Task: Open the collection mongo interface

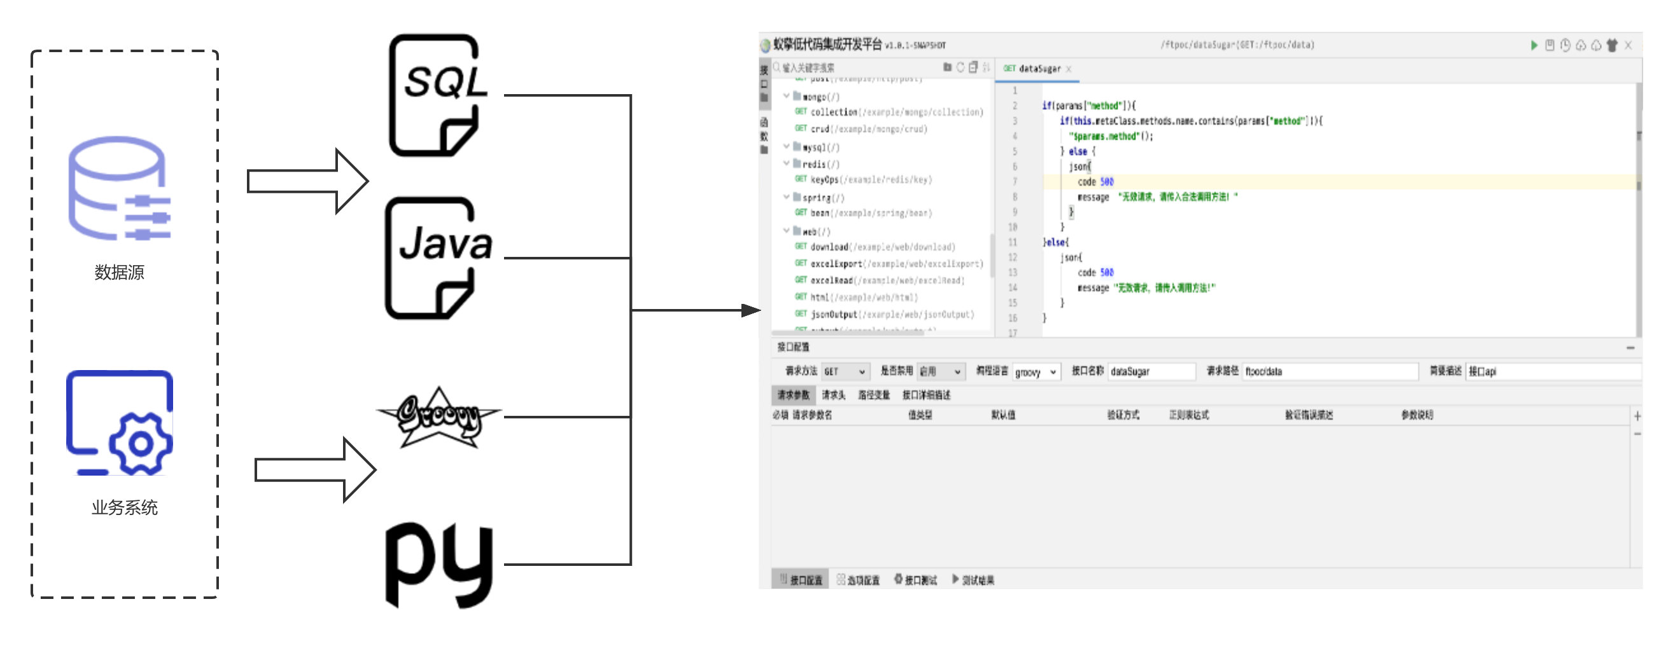Action: [889, 112]
